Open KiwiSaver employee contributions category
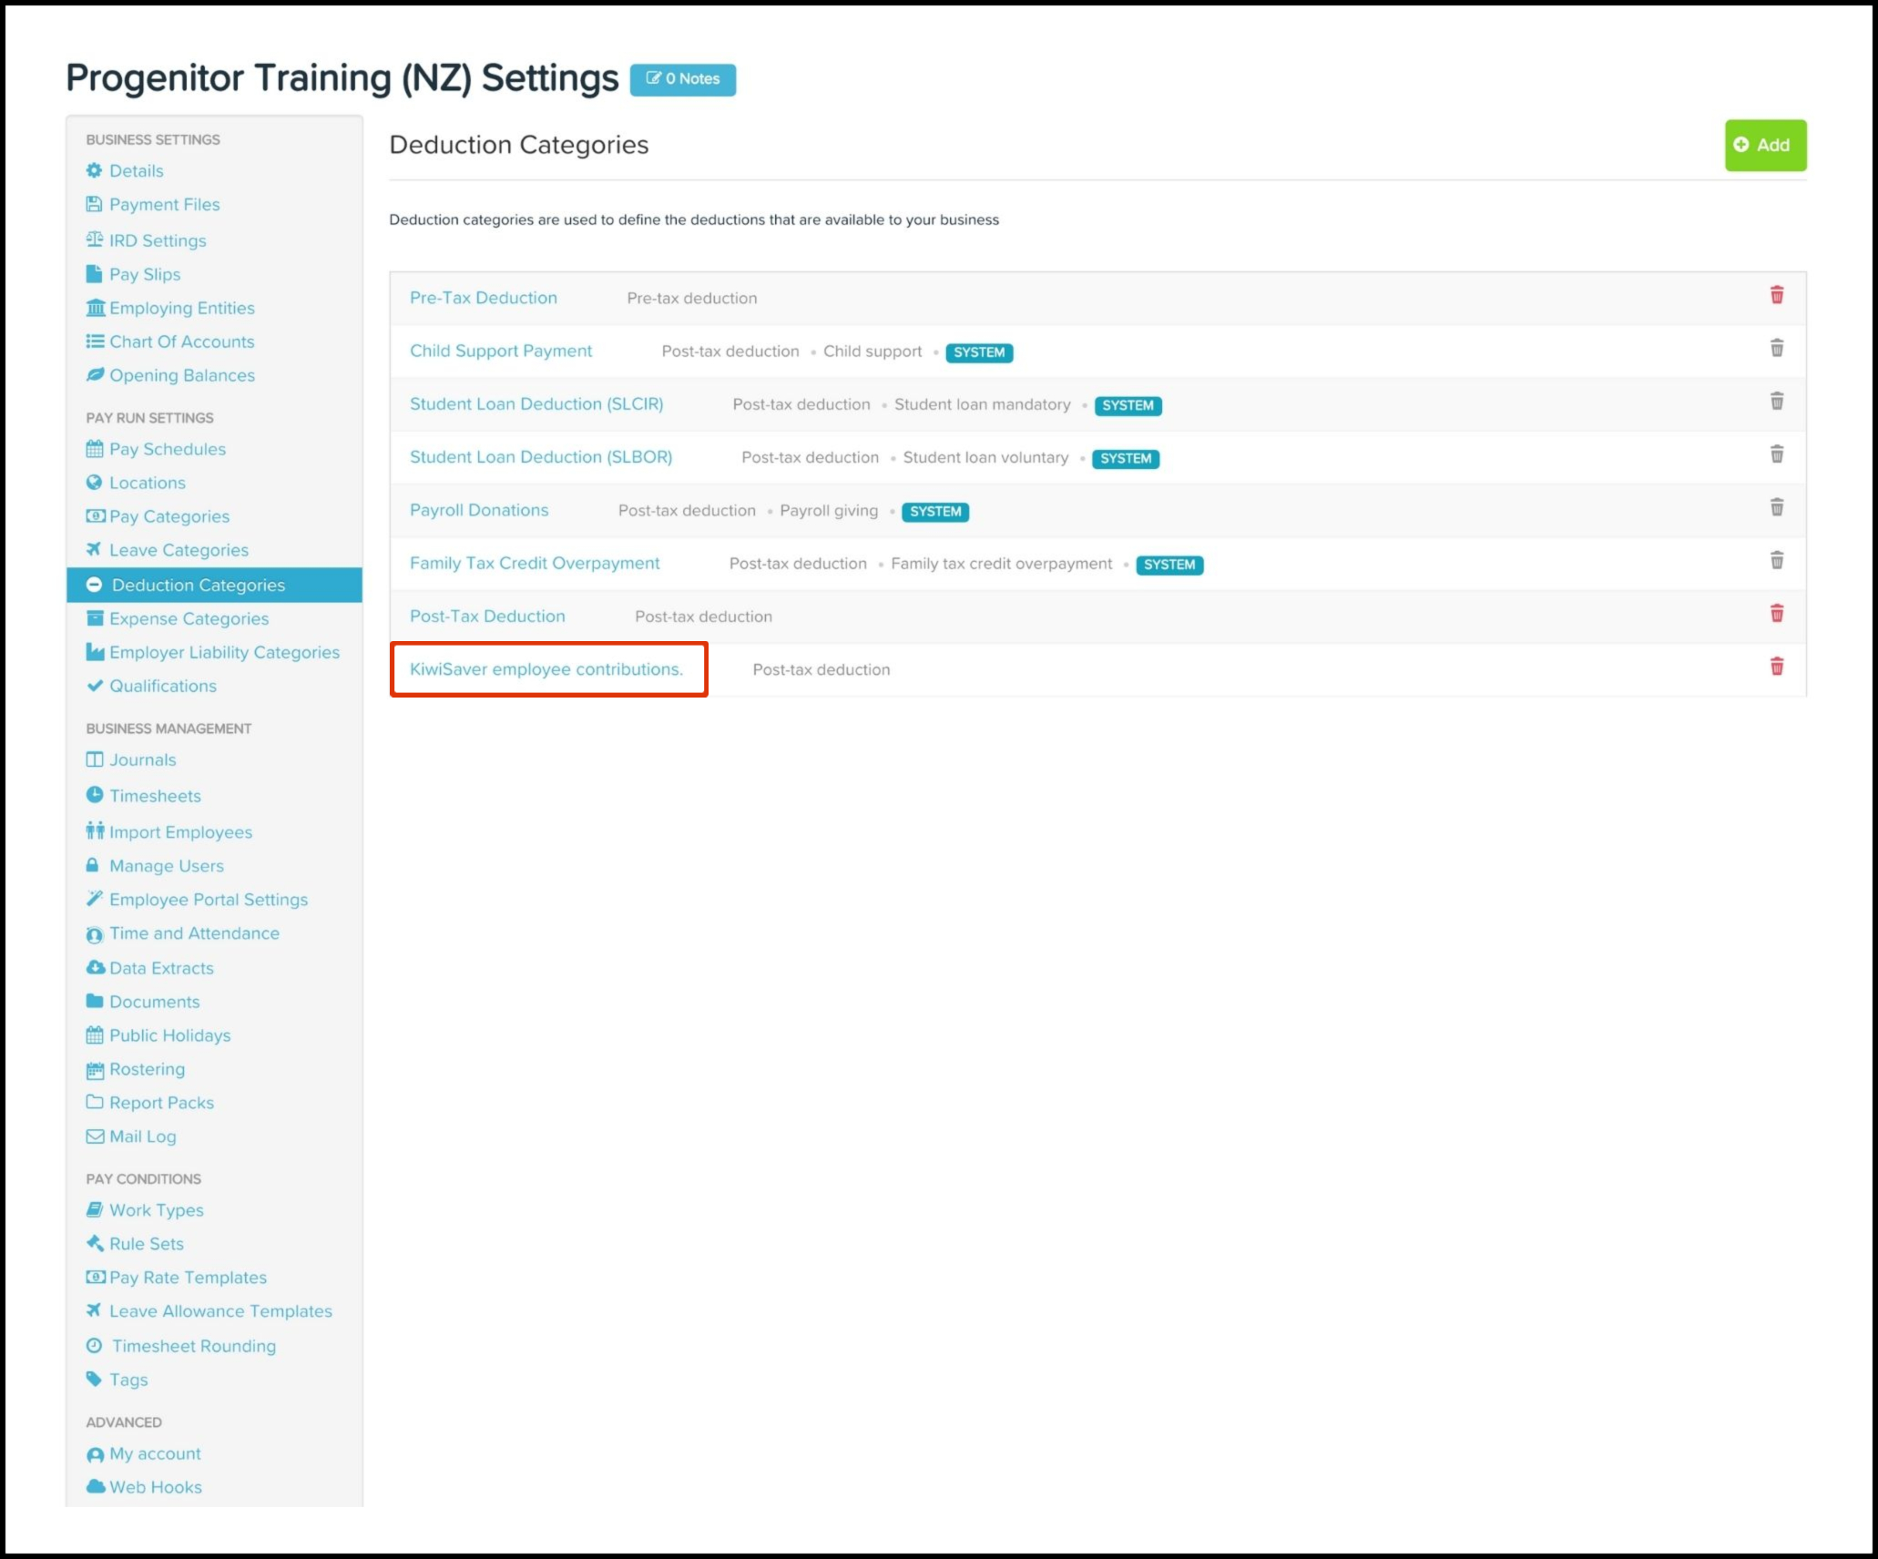The height and width of the screenshot is (1559, 1878). pyautogui.click(x=546, y=669)
